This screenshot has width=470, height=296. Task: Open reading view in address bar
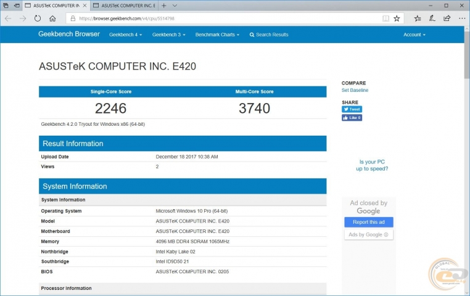(x=385, y=18)
